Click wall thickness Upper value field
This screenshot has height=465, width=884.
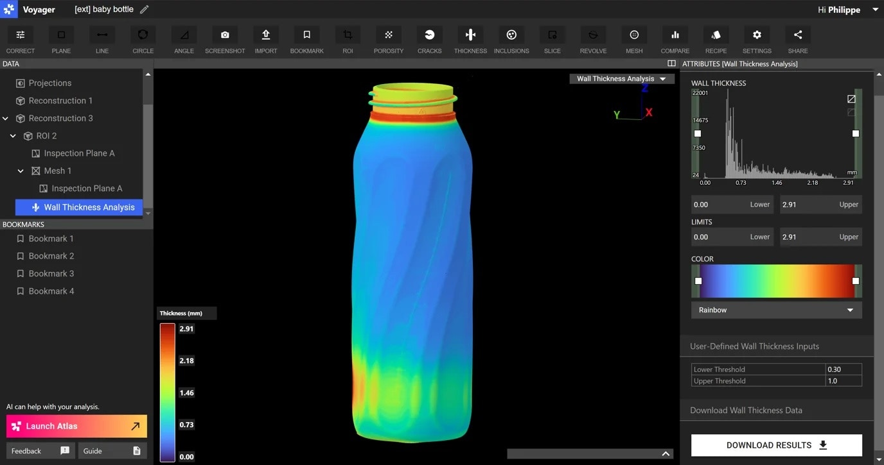820,205
